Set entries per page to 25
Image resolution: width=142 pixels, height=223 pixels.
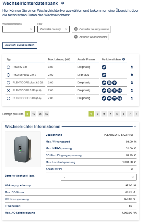point(40,114)
